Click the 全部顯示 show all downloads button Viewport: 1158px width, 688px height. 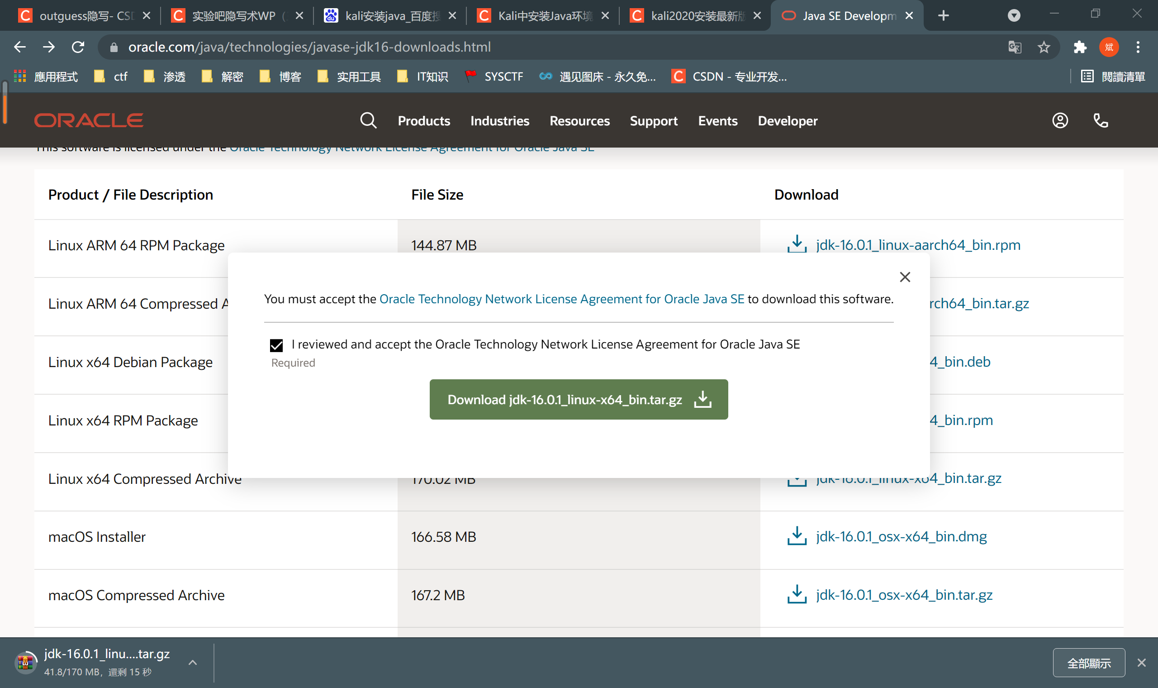coord(1088,663)
